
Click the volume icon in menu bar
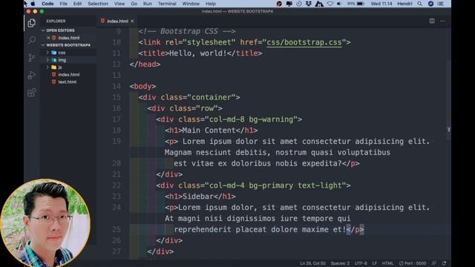(339, 4)
